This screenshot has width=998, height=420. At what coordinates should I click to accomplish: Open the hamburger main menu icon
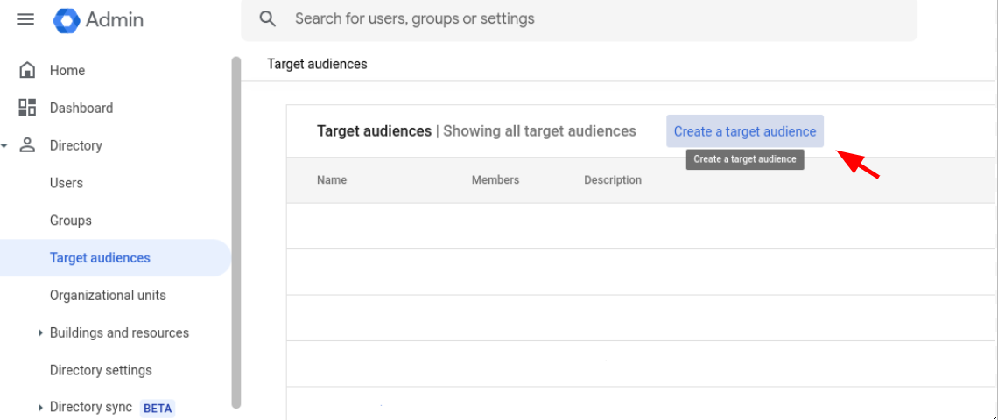tap(25, 19)
